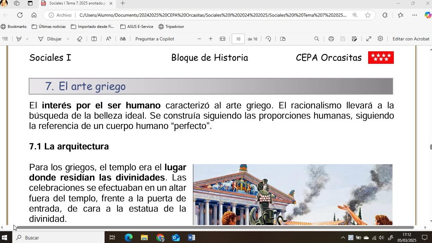Start the read aloud feature
The height and width of the screenshot is (243, 432).
pyautogui.click(x=108, y=39)
